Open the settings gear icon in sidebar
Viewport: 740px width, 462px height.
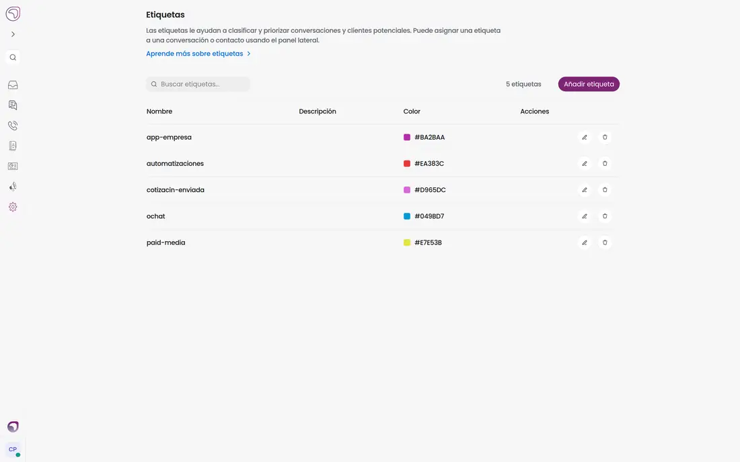(13, 207)
